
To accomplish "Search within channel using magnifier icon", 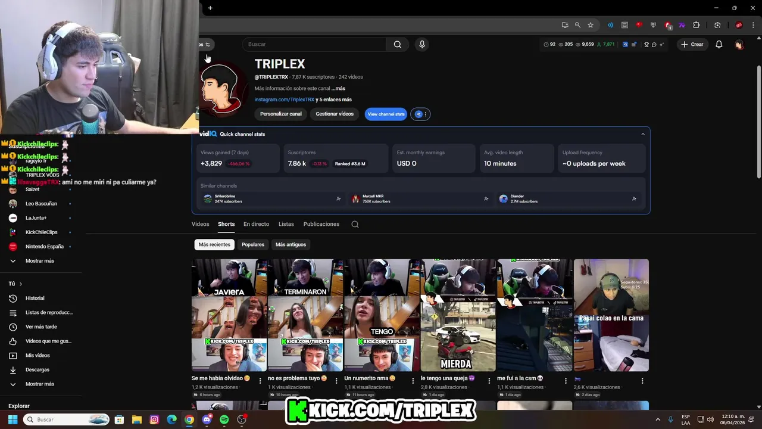I will (355, 224).
